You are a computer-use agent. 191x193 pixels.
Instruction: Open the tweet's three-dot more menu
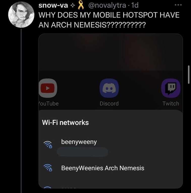(178, 5)
